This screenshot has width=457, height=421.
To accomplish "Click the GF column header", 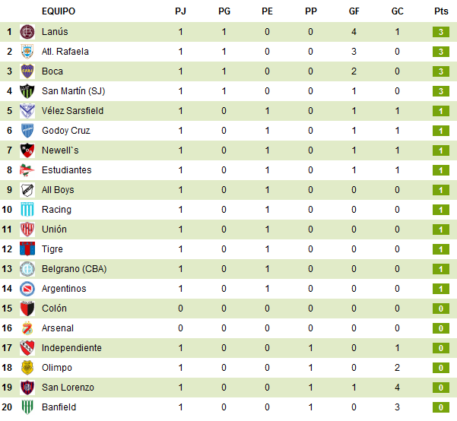I will pos(354,11).
